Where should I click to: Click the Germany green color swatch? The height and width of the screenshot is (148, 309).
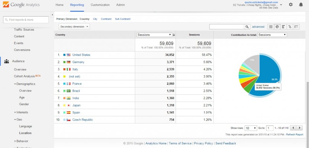[64, 62]
